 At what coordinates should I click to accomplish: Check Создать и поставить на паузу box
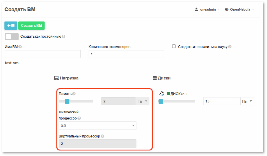point(174,46)
